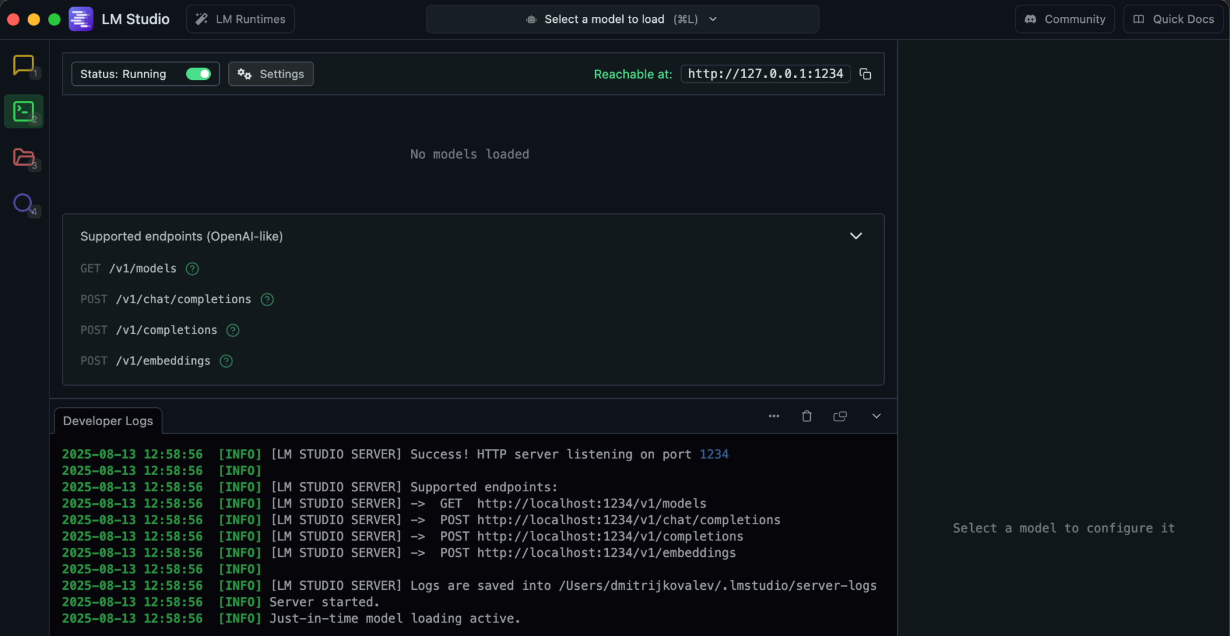Collapse the Developer Logs panel
This screenshot has height=636, width=1230.
pyautogui.click(x=876, y=416)
